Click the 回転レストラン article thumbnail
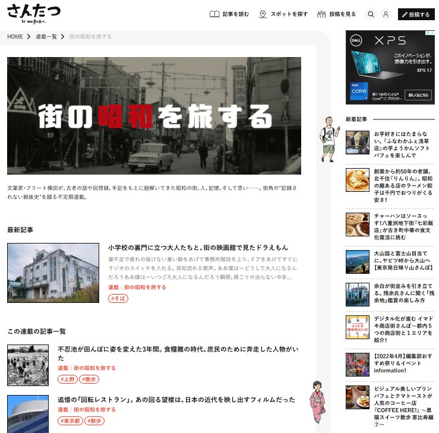This screenshot has height=433, width=439. [x=28, y=413]
